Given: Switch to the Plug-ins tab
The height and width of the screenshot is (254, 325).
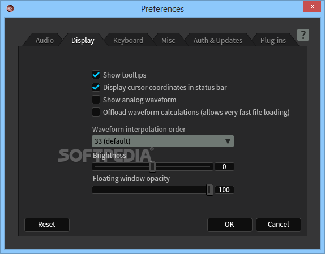Looking at the screenshot, I should pos(273,40).
